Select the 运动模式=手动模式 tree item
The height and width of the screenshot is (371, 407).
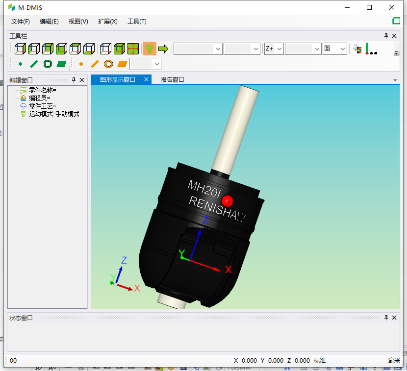[x=54, y=114]
